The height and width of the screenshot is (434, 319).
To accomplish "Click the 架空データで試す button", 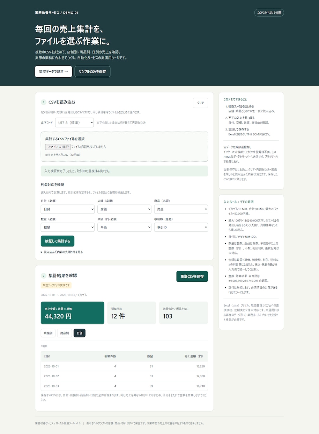I will (x=53, y=71).
